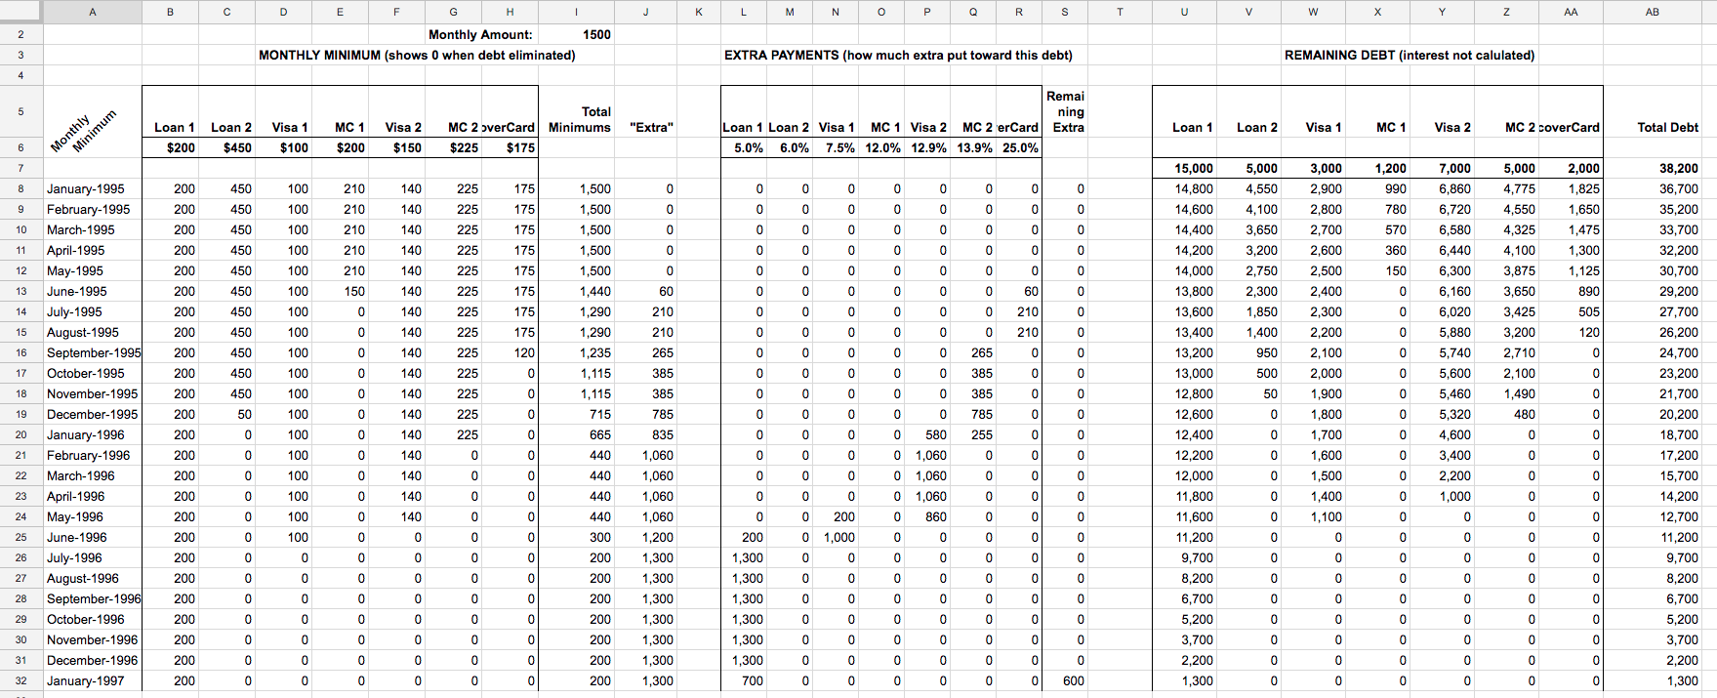Screen dimensions: 1717x698
Task: Select the January-1995 total debt '36,700'
Action: point(1653,188)
